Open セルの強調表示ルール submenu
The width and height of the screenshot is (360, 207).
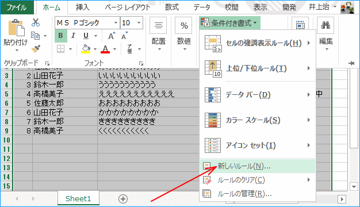click(258, 43)
